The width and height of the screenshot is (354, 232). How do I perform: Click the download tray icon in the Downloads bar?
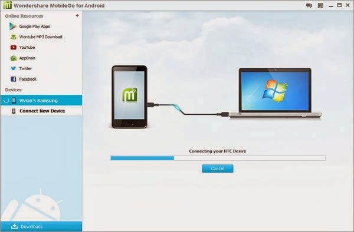click(x=14, y=226)
